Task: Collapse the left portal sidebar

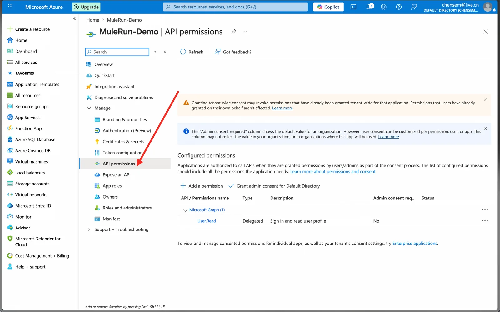Action: pyautogui.click(x=74, y=19)
